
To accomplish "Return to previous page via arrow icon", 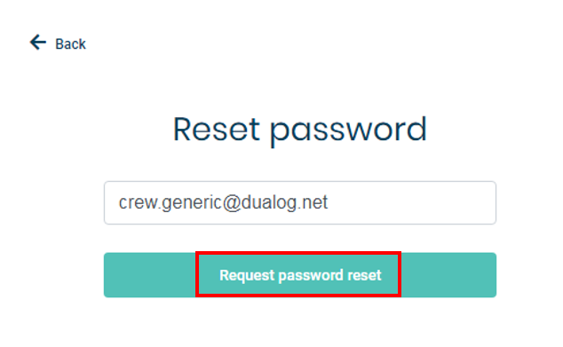I will pyautogui.click(x=37, y=43).
